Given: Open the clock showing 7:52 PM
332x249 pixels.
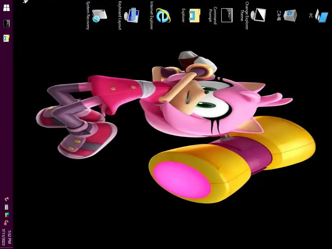Looking at the screenshot, I should pos(6,237).
